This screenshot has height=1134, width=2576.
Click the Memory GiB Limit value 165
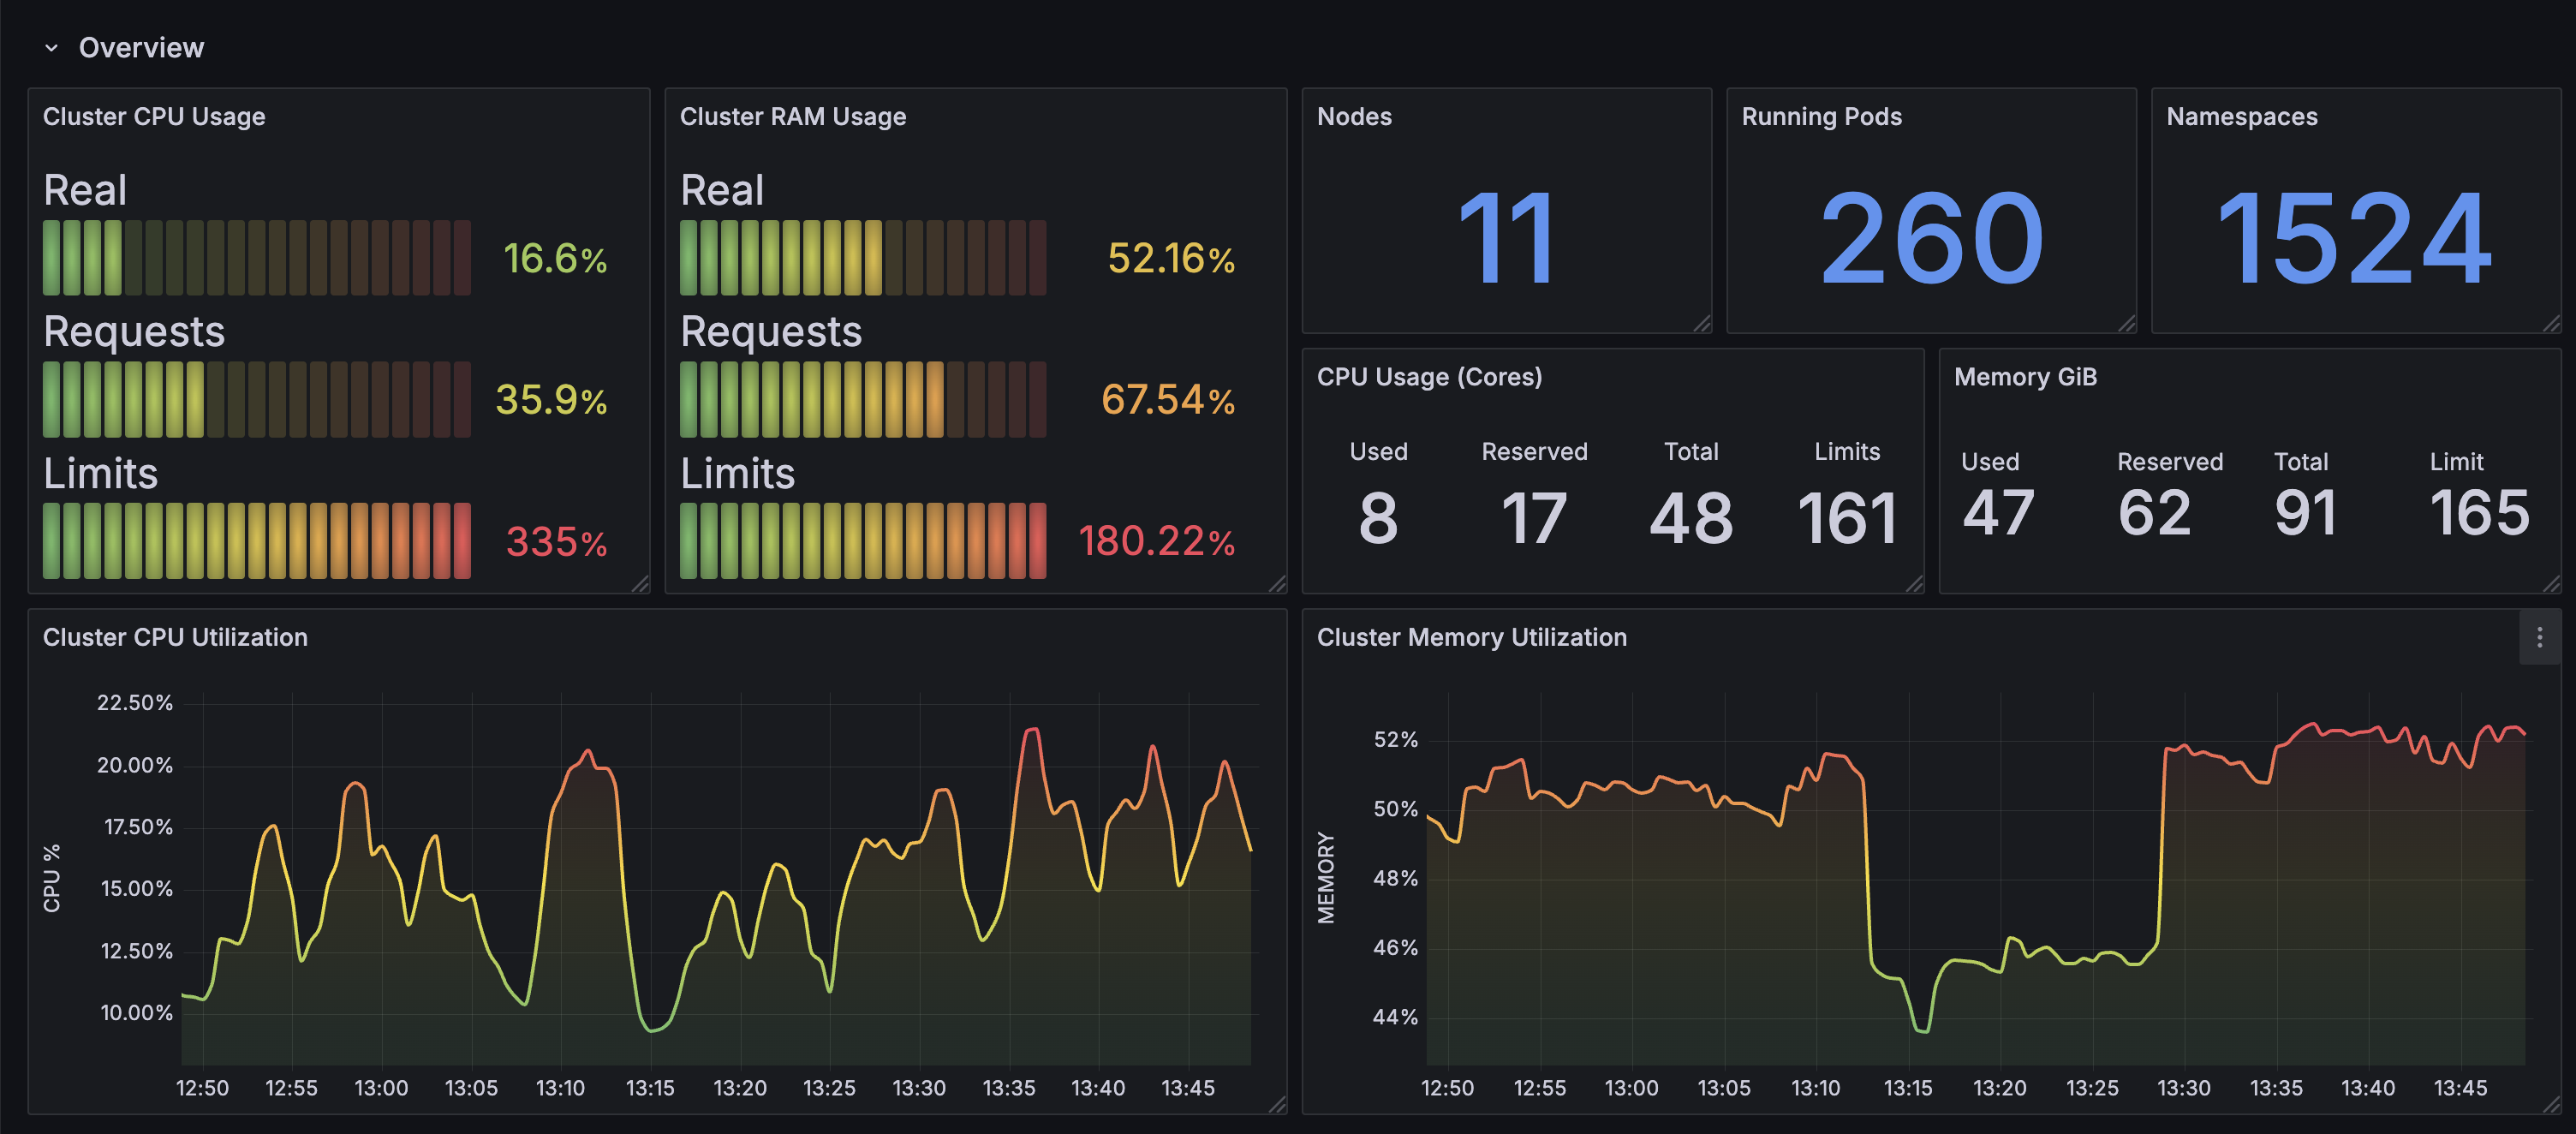tap(2480, 513)
